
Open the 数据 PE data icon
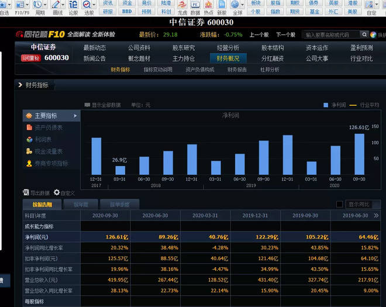coord(195,5)
